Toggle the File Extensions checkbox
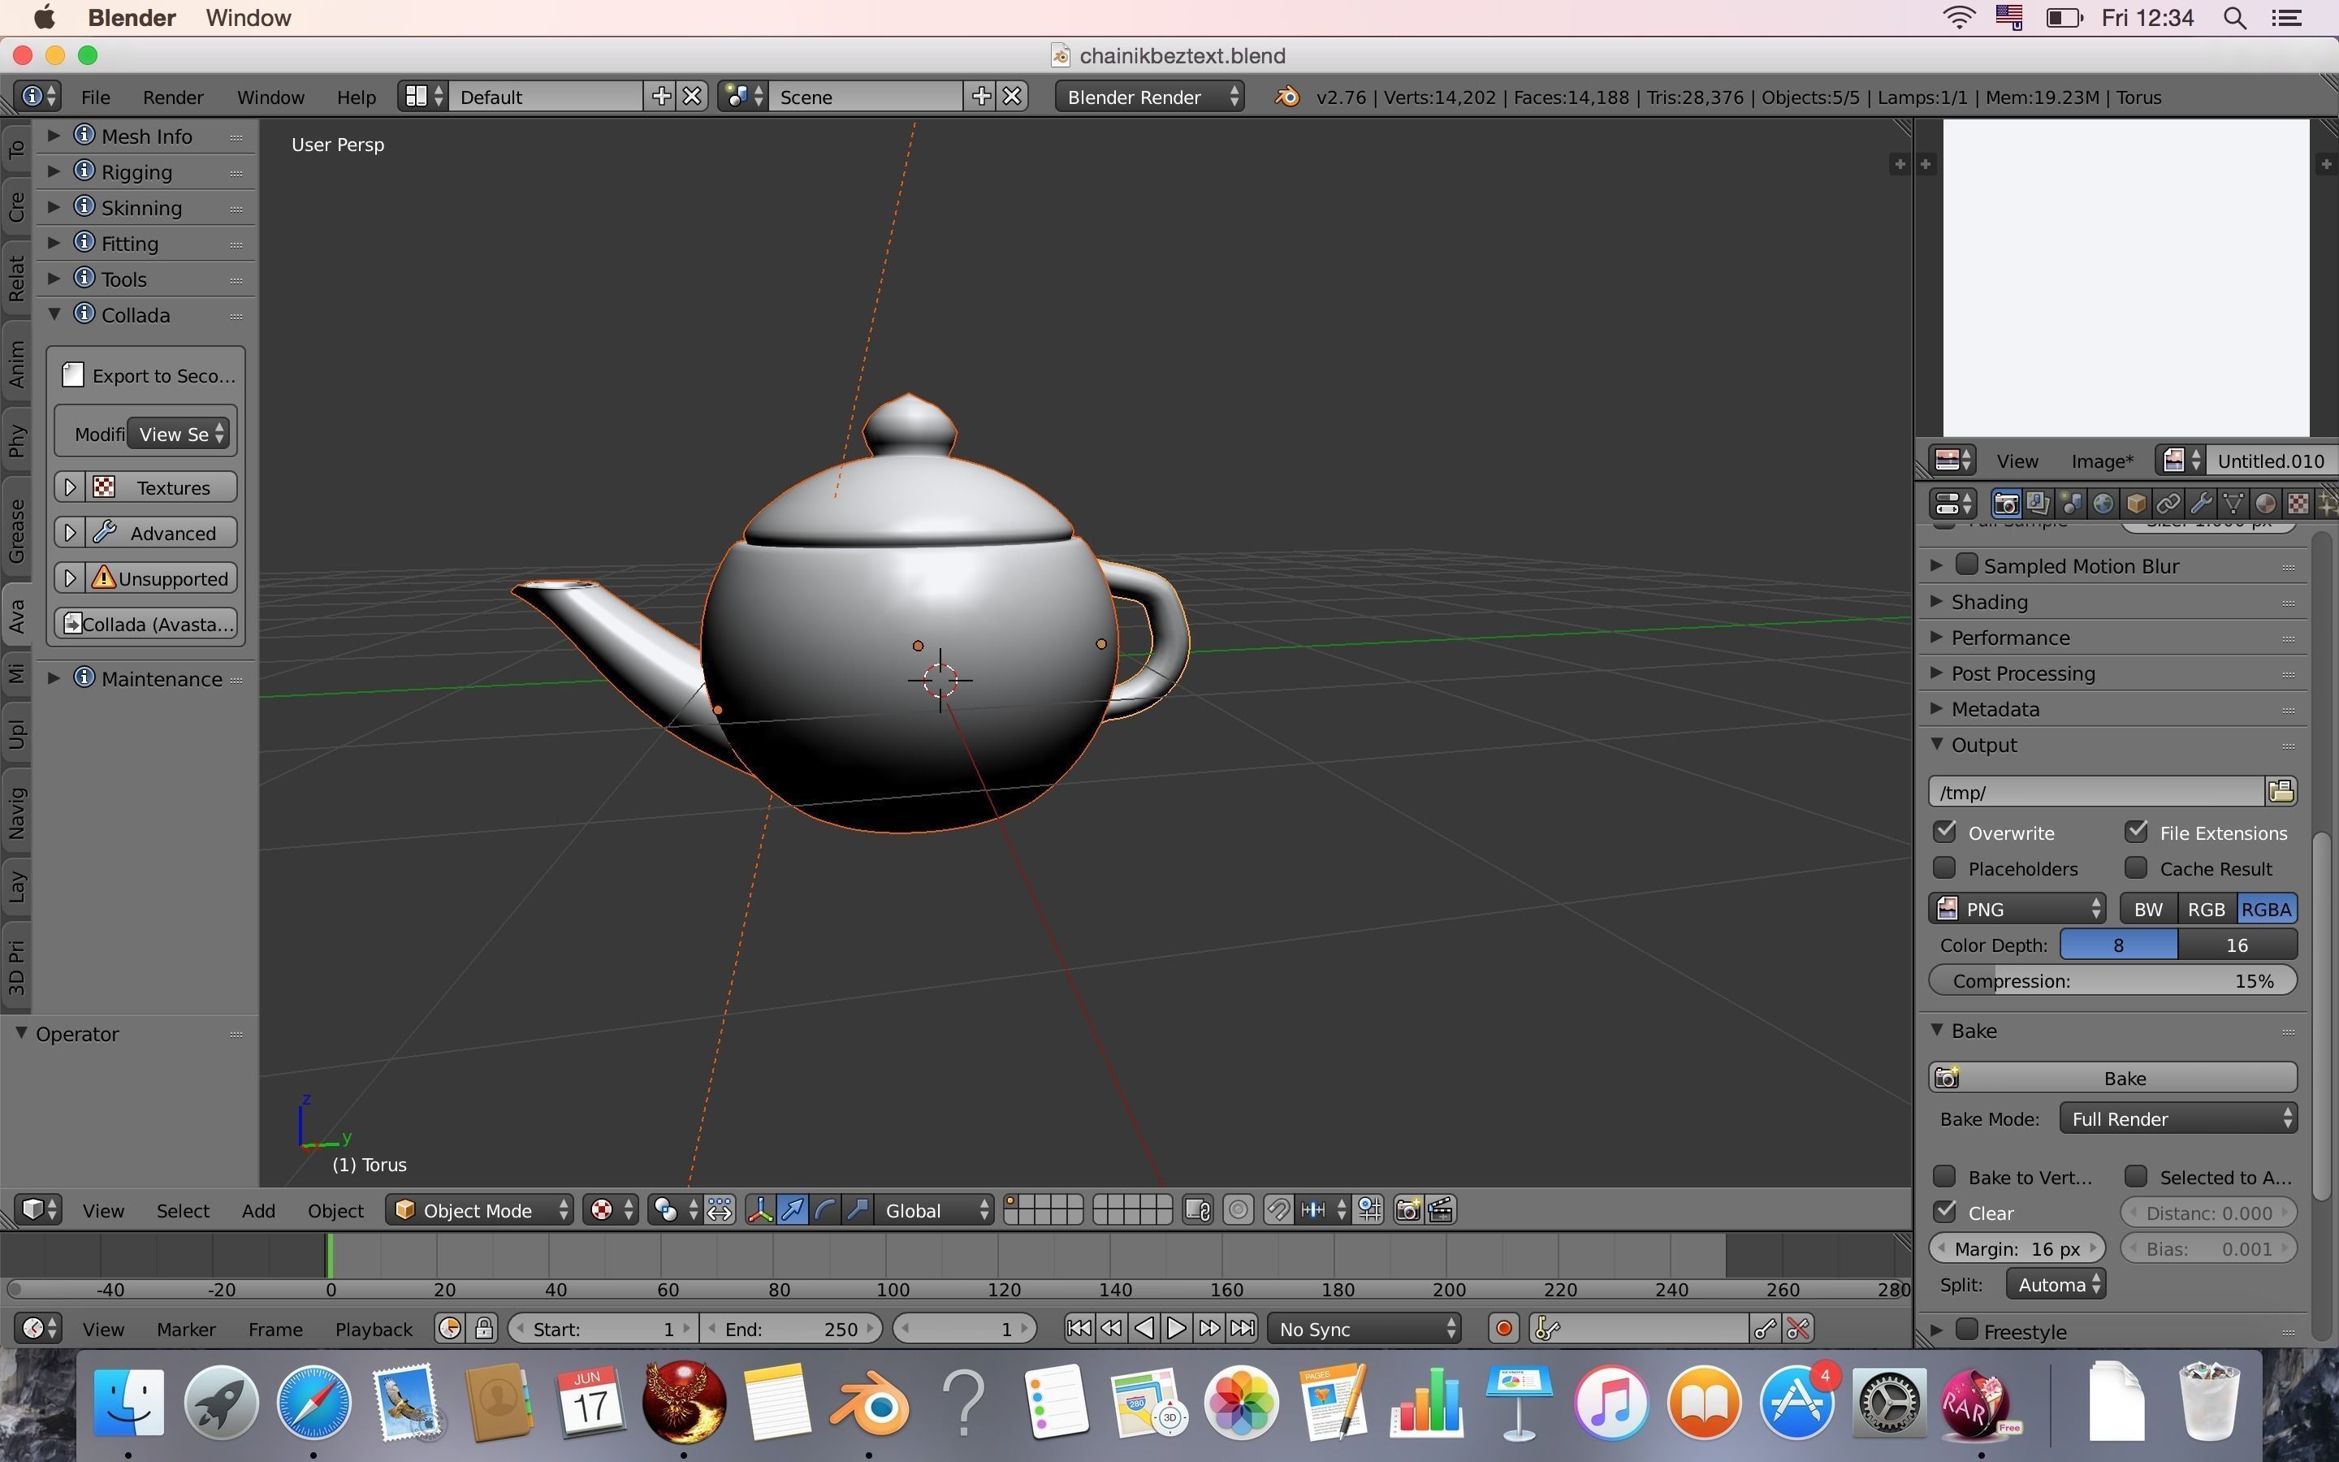 2136,832
